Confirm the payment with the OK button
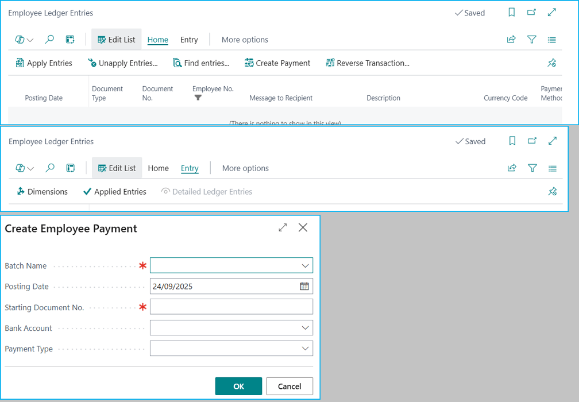The height and width of the screenshot is (402, 579). (238, 386)
